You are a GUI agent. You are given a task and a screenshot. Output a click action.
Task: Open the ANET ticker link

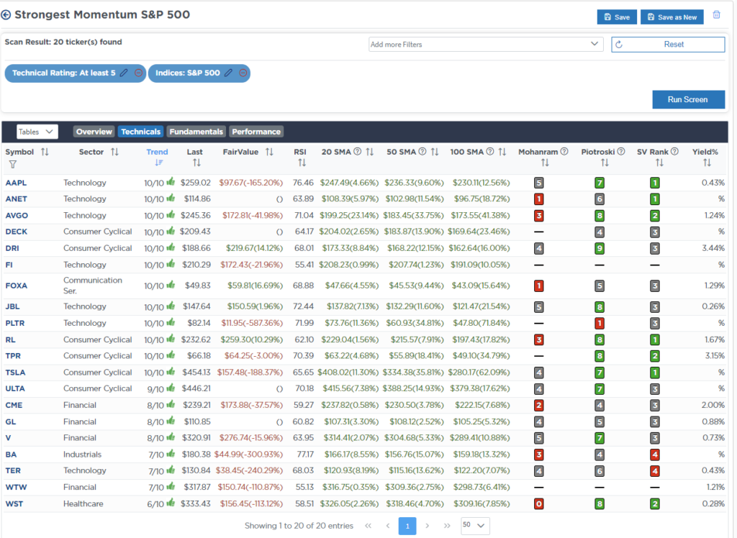pos(16,199)
